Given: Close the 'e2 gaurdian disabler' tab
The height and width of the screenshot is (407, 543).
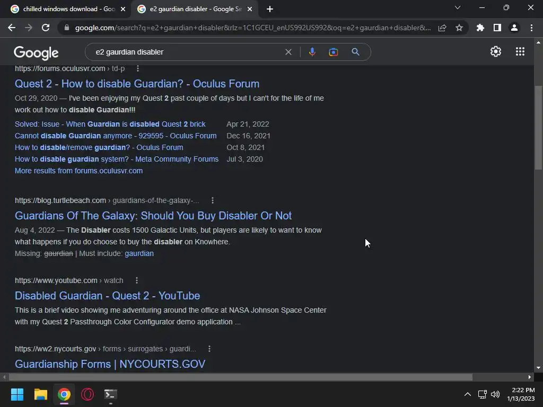Looking at the screenshot, I should 250,9.
